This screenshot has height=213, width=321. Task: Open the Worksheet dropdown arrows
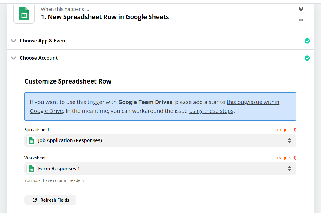289,169
